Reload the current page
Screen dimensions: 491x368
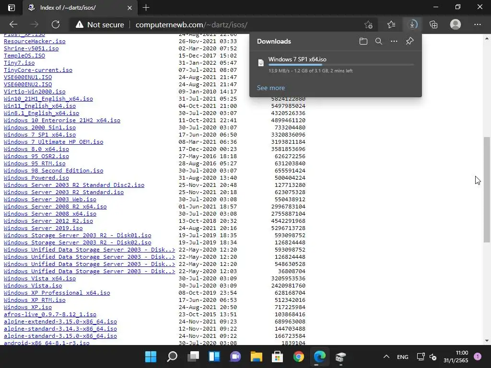pyautogui.click(x=56, y=24)
